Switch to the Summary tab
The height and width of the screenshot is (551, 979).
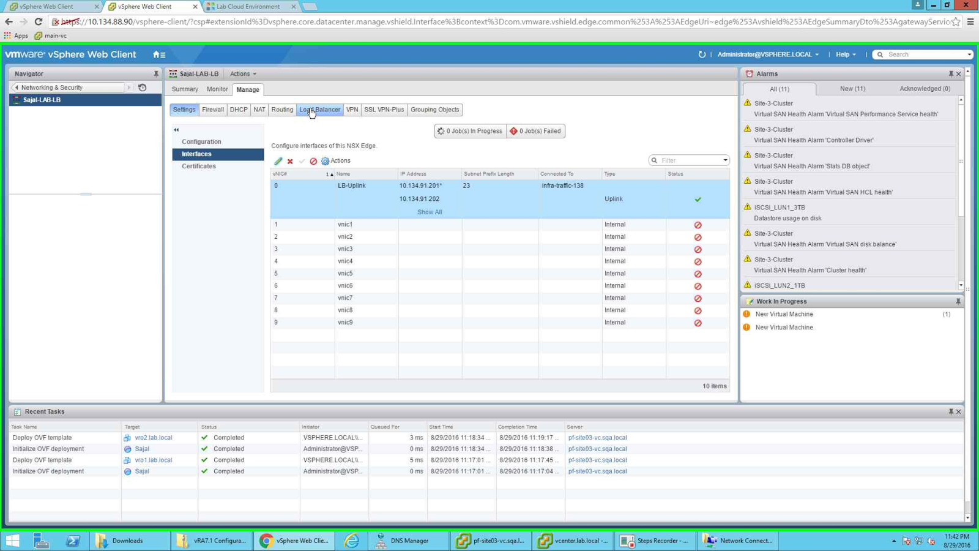tap(185, 89)
